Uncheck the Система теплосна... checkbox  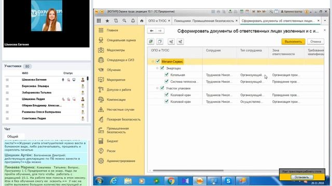point(167,82)
